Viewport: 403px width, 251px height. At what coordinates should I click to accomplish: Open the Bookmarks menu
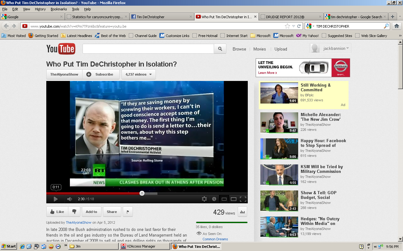click(x=58, y=9)
